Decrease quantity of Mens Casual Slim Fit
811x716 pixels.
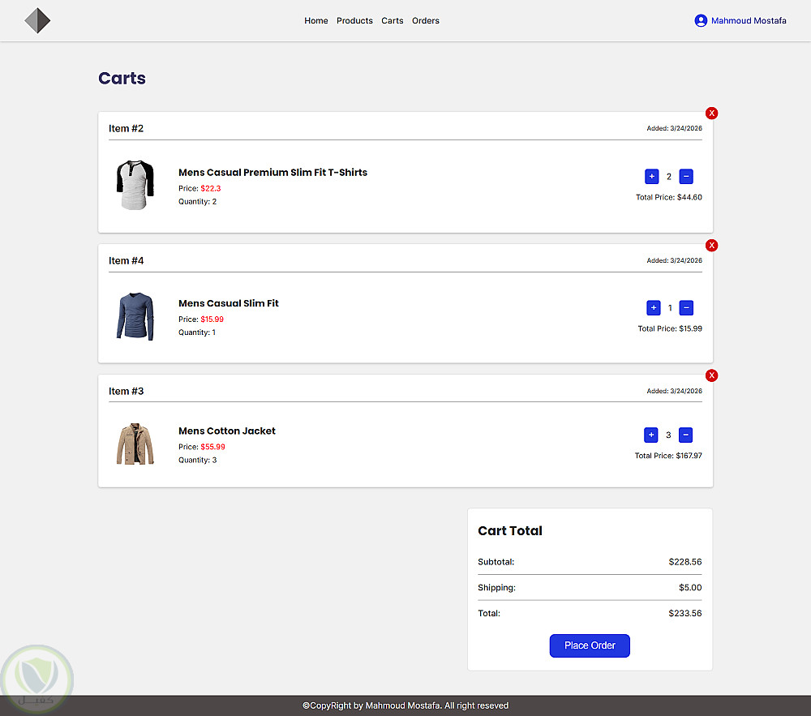(686, 307)
